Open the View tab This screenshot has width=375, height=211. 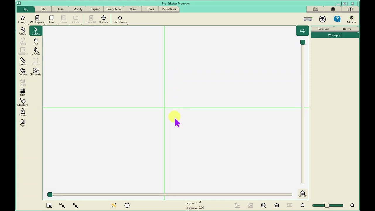coord(133,9)
